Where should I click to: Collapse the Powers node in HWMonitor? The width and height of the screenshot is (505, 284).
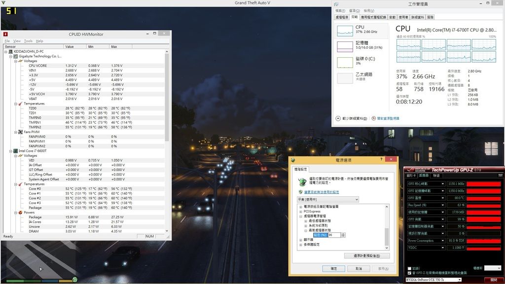click(15, 213)
